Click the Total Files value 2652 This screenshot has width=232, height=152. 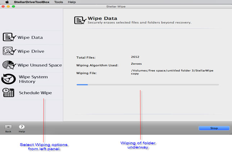pyautogui.click(x=135, y=57)
